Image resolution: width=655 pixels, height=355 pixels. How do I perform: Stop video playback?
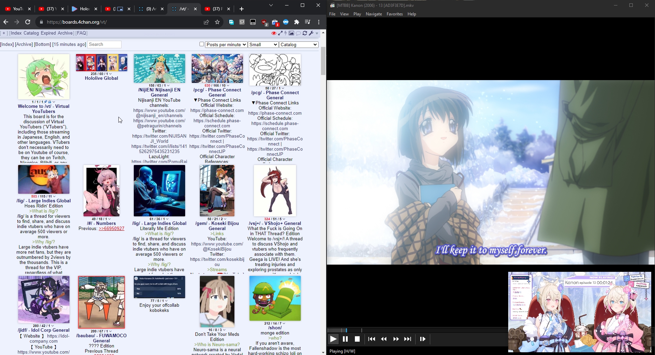tap(357, 339)
